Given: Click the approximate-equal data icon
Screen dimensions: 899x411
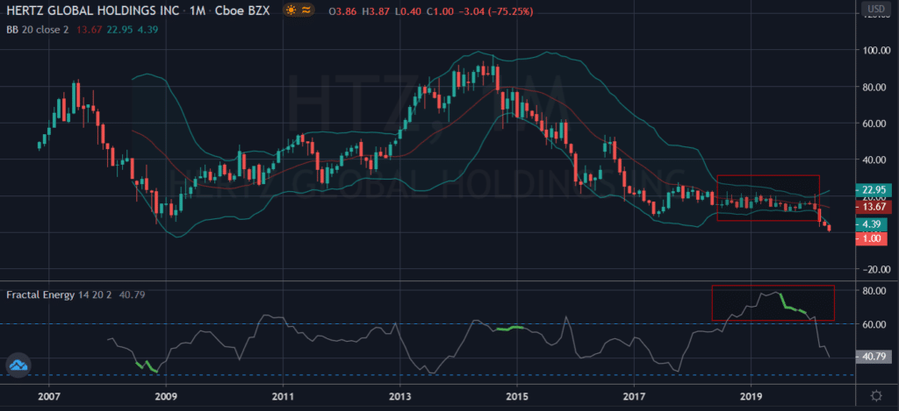Looking at the screenshot, I should pos(306,11).
